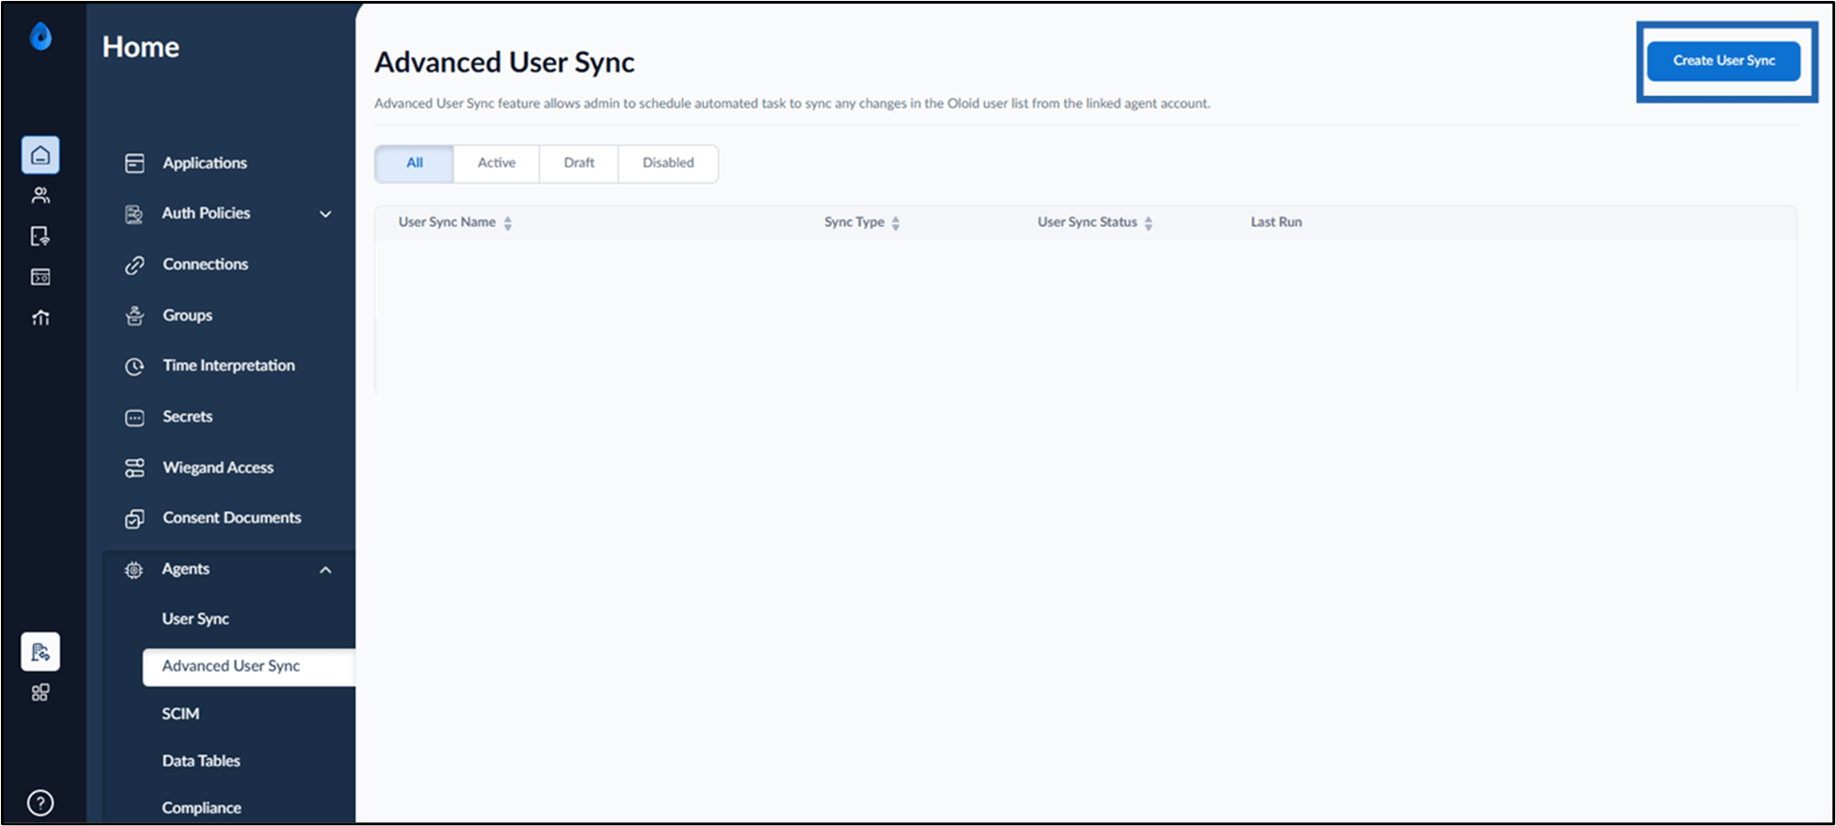
Task: Sort by Sync Type arrows
Action: click(896, 222)
